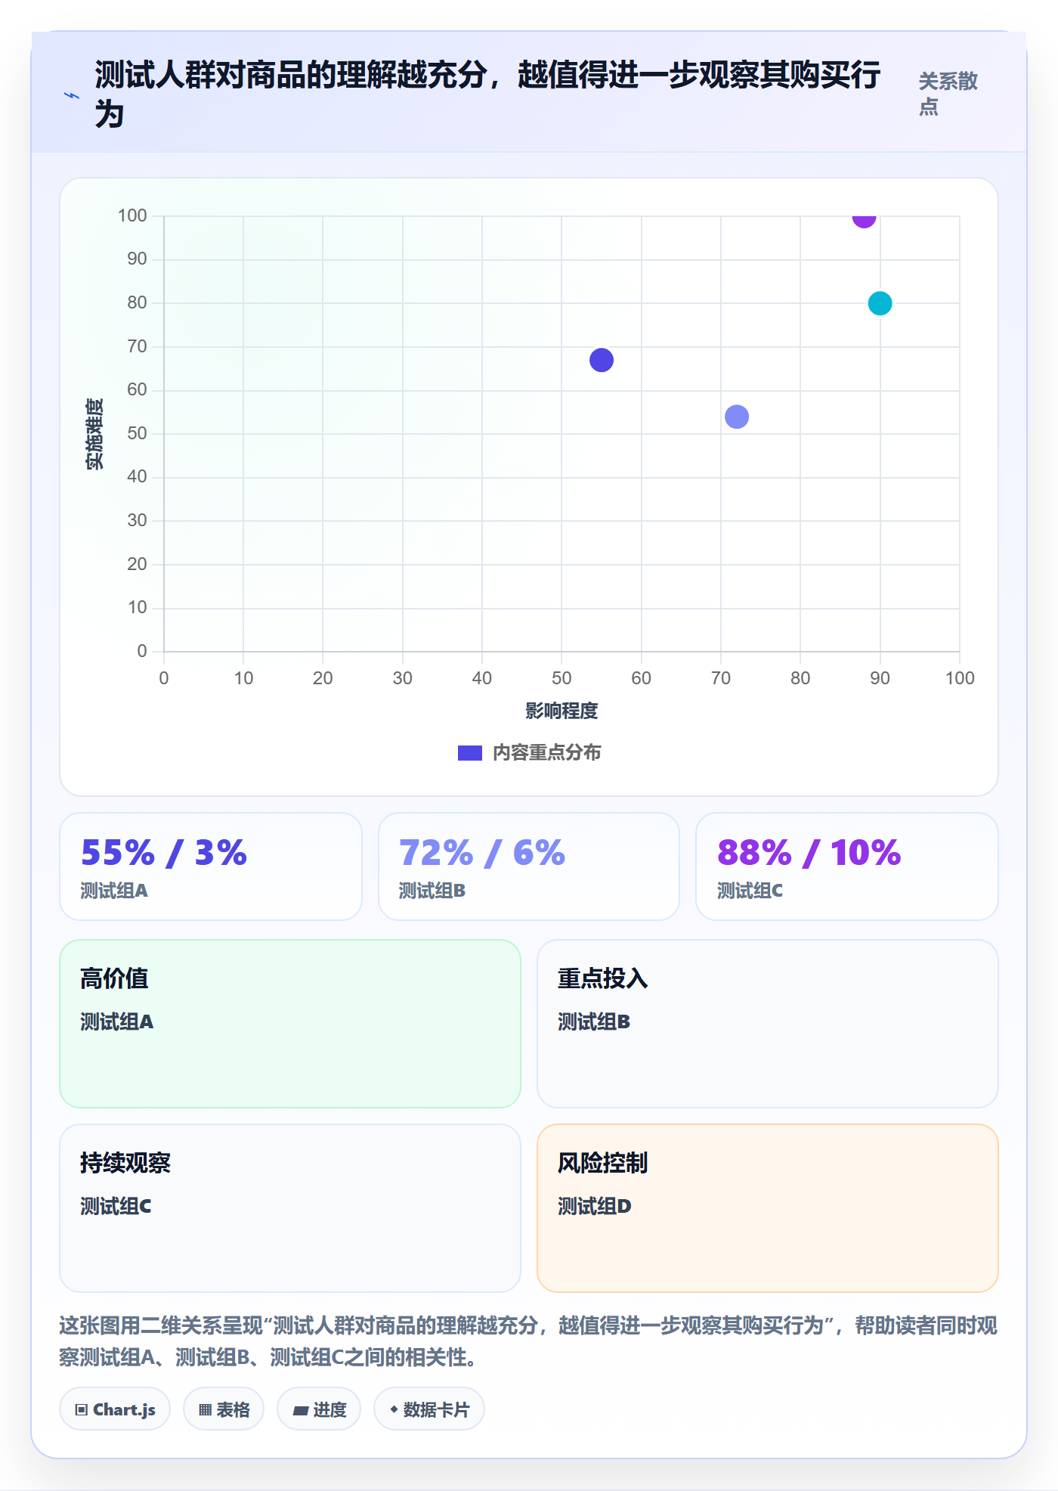This screenshot has height=1491, width=1058.
Task: Select the 进度 tag chip
Action: pos(319,1409)
